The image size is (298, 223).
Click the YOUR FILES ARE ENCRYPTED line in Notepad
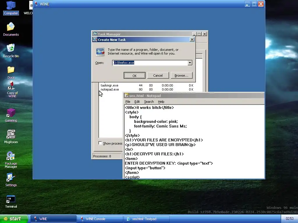164,140
